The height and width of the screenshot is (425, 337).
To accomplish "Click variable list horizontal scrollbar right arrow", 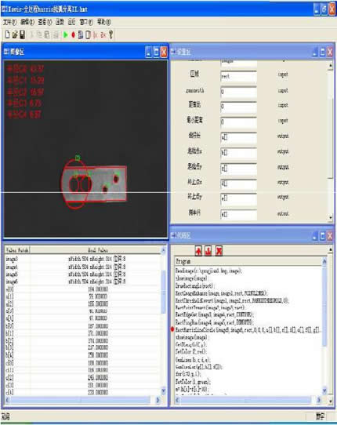I will click(x=158, y=400).
